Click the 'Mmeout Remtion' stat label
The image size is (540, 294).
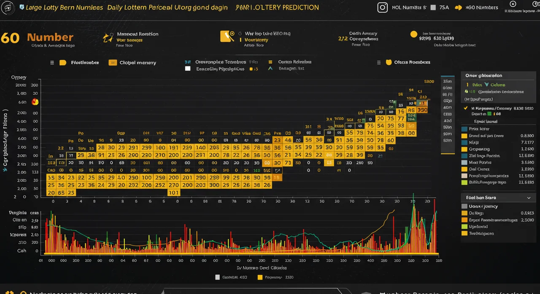tap(138, 34)
